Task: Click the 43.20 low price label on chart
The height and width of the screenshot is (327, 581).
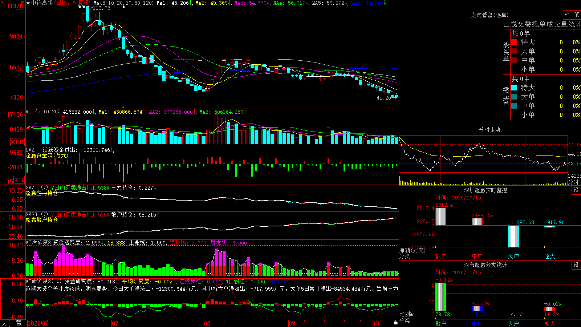Action: tap(384, 98)
